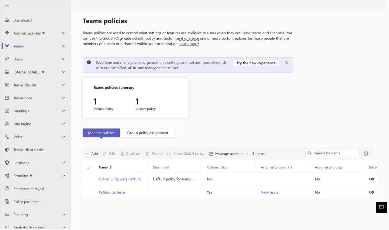Expand the Meetings section chevron
This screenshot has height=230, width=389.
tap(64, 111)
